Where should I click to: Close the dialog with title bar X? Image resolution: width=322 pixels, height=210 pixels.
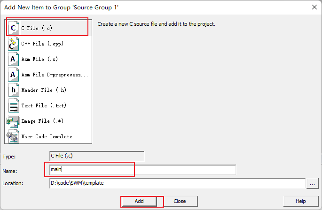(x=314, y=7)
